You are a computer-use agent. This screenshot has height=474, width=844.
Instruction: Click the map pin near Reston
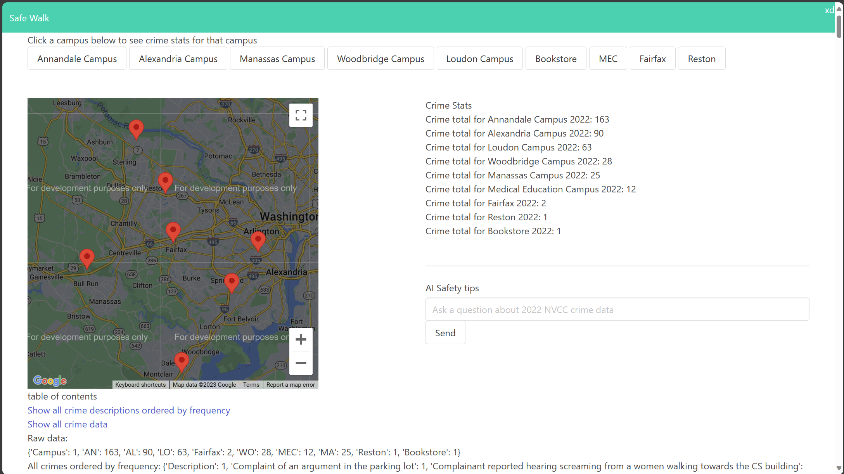tap(165, 181)
